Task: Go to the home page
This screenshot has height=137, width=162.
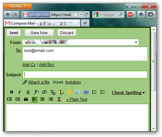Action: (141, 14)
